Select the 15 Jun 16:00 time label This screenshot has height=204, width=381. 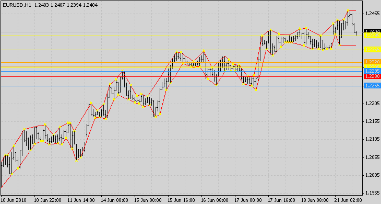pos(181,200)
